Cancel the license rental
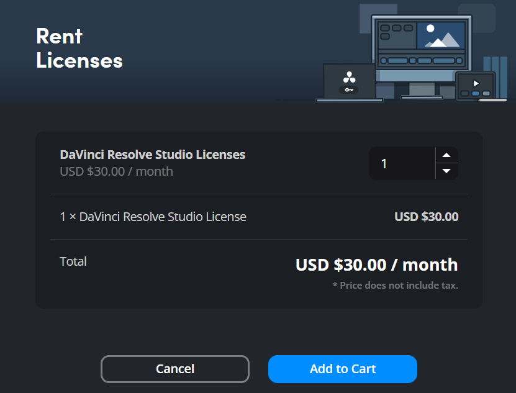Screen dimensions: 516x393 [174, 369]
